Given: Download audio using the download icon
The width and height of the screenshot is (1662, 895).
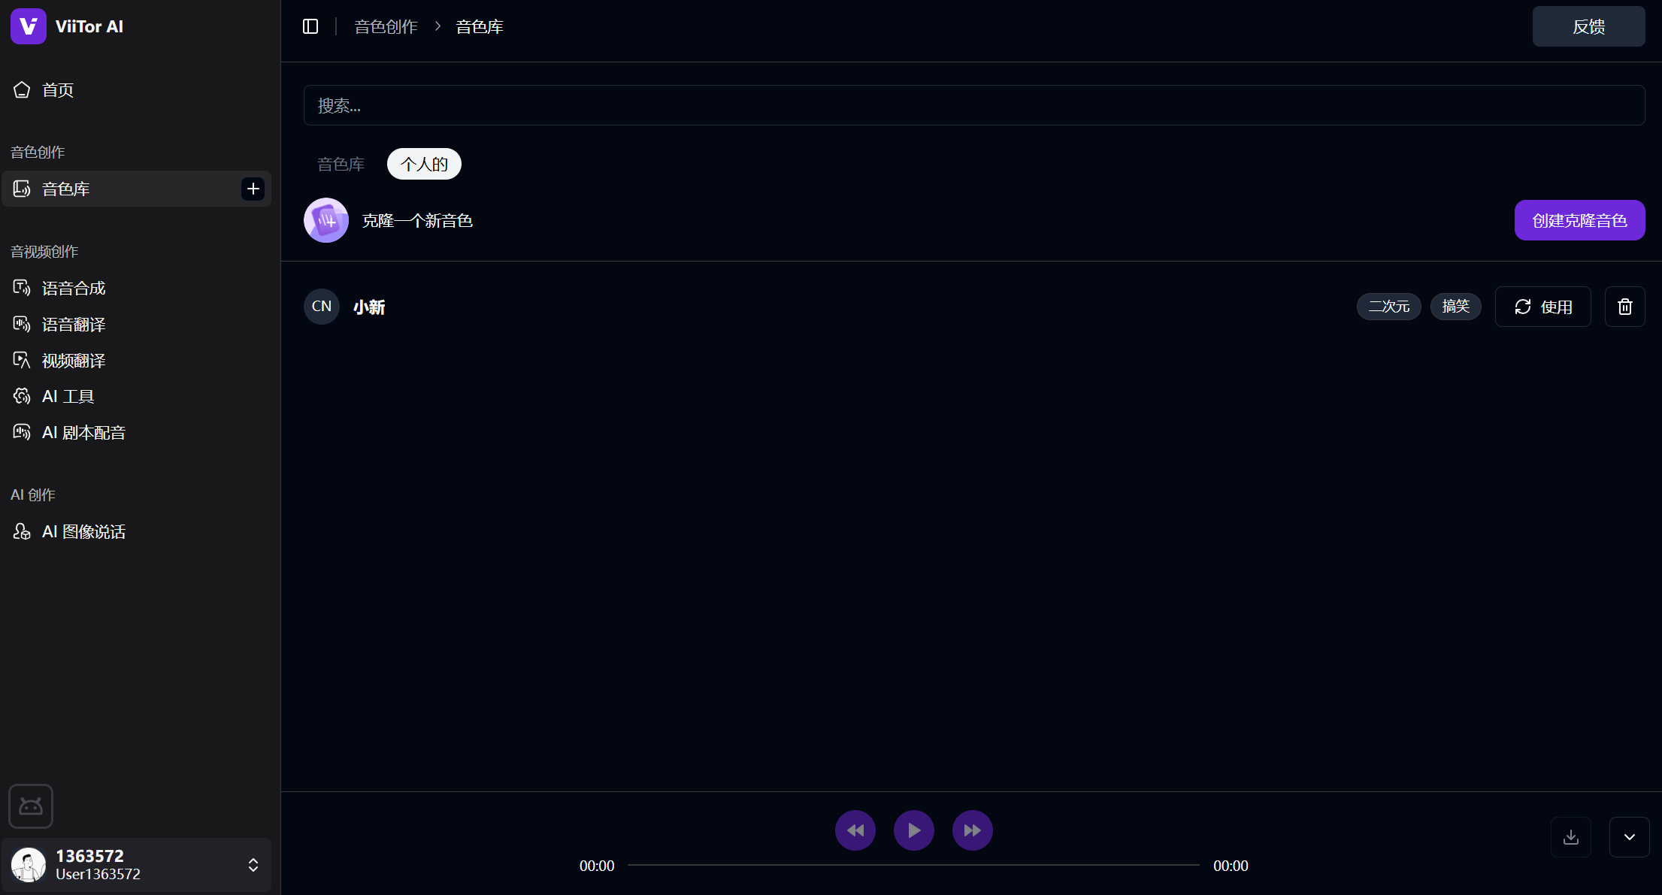Looking at the screenshot, I should tap(1570, 837).
